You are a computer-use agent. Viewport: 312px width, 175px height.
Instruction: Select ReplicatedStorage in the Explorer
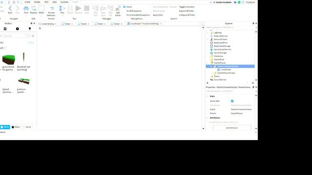click(222, 46)
